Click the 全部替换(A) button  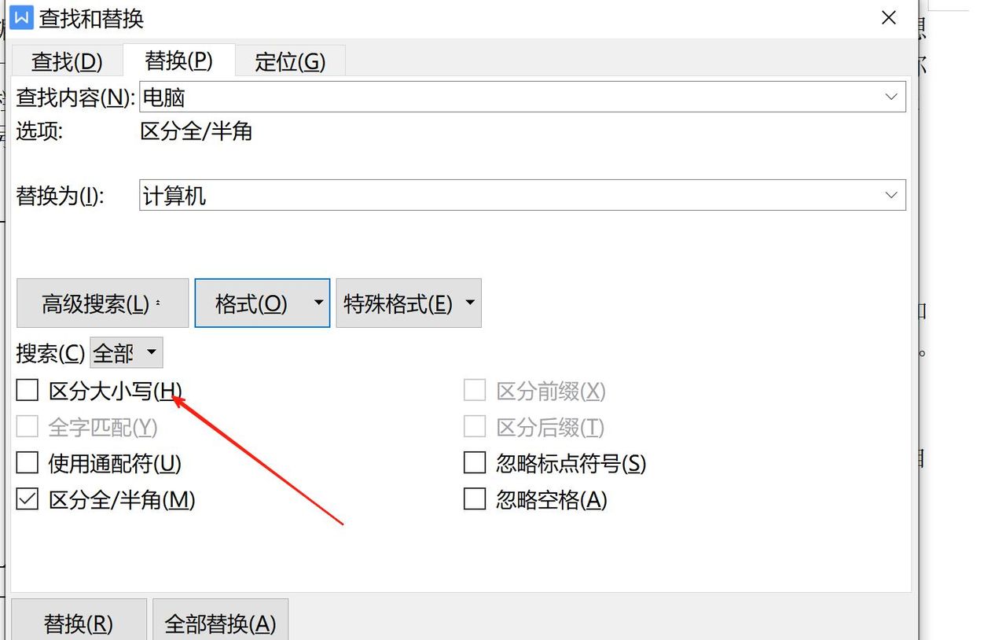click(x=220, y=623)
